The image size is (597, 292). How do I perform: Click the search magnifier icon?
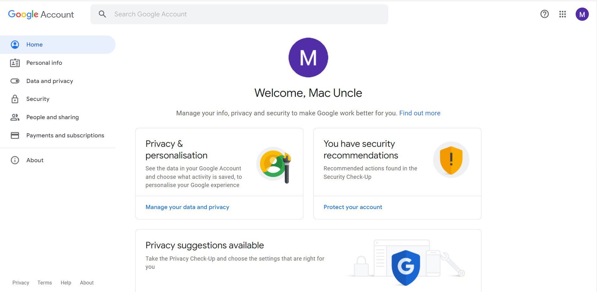[102, 14]
